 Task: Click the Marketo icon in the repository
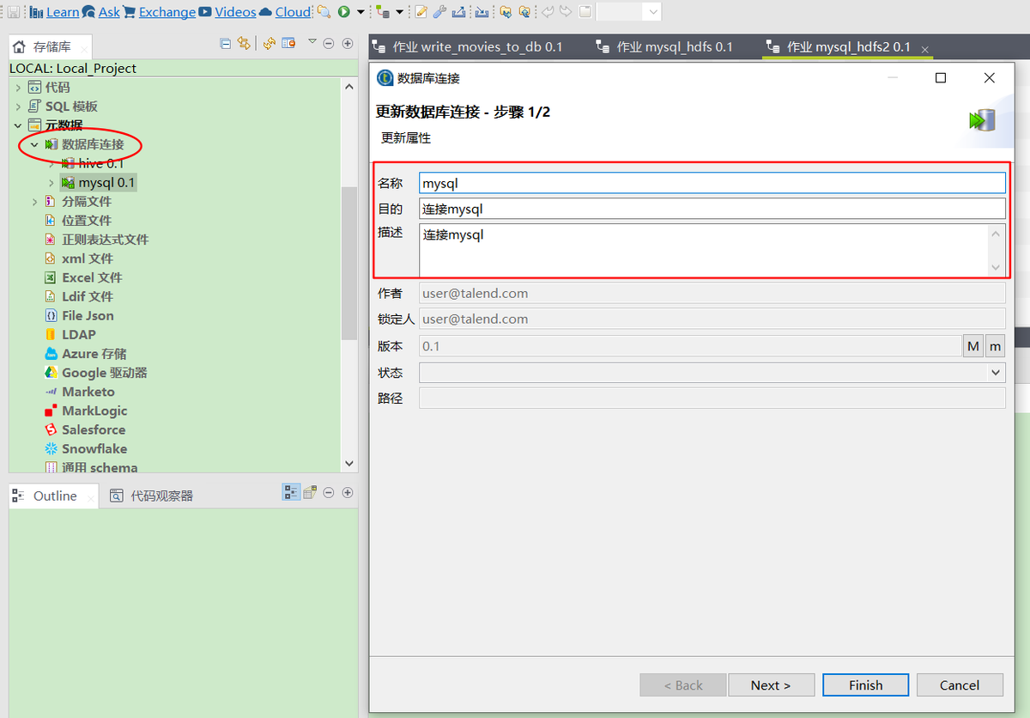point(51,392)
